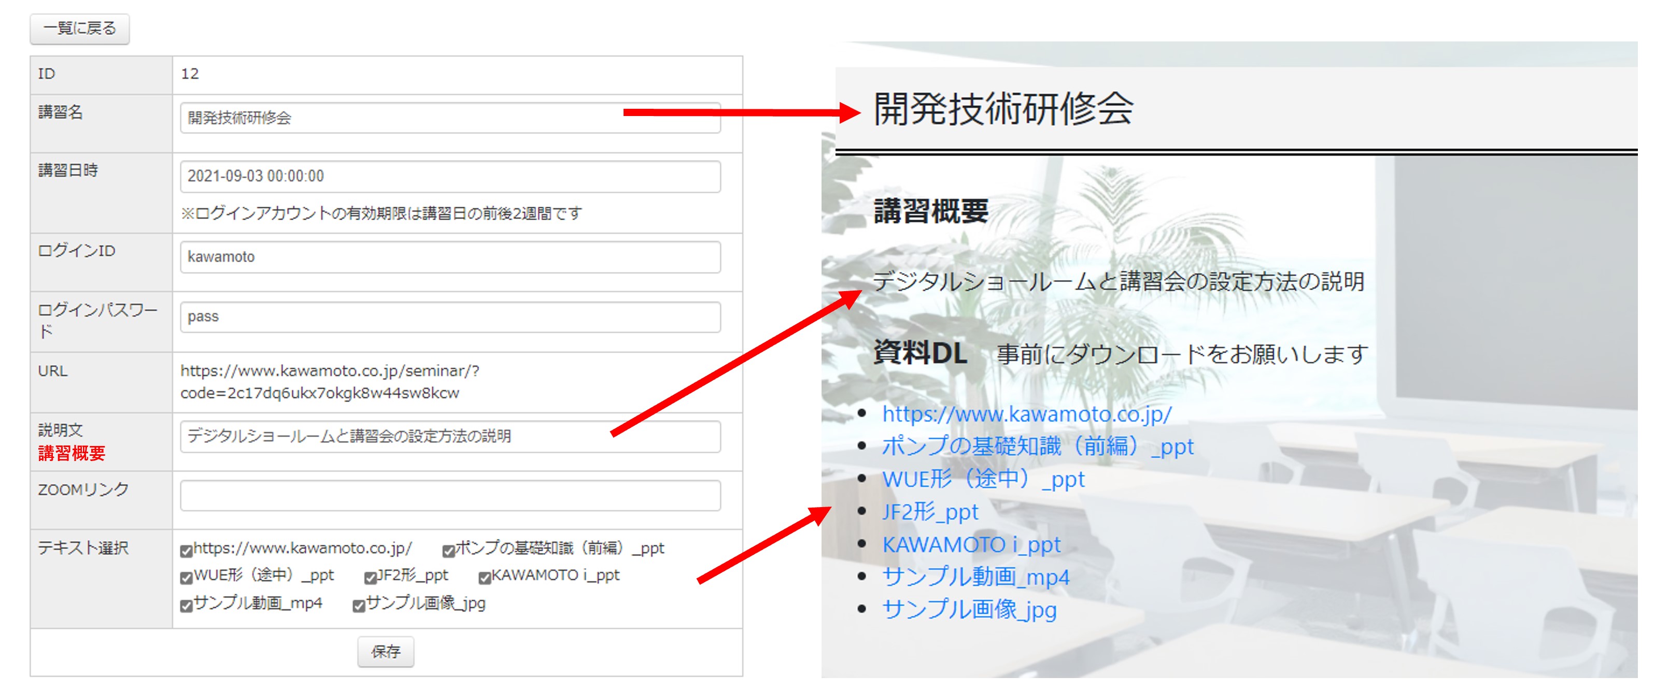Open https://www.kawamoto.co.jp/ link in 資料DL list
This screenshot has width=1655, height=691.
click(x=1027, y=413)
